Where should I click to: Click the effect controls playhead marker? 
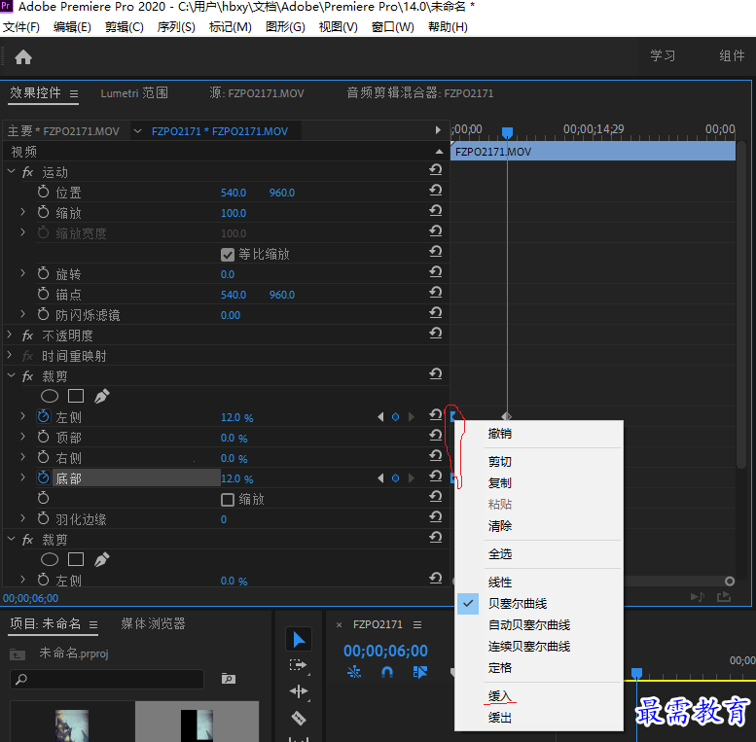pos(507,132)
